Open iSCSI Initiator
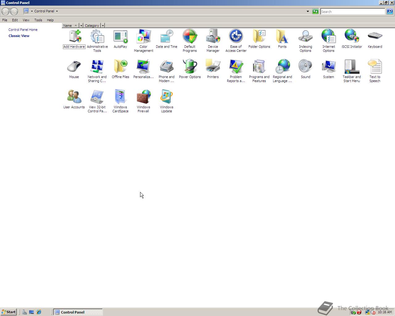The image size is (395, 316). [352, 39]
